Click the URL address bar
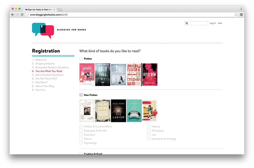The image size is (254, 168). [127, 15]
